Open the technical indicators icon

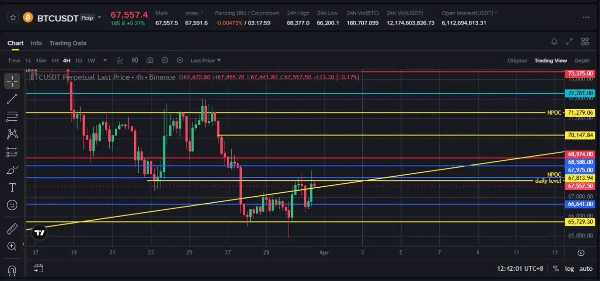click(120, 60)
